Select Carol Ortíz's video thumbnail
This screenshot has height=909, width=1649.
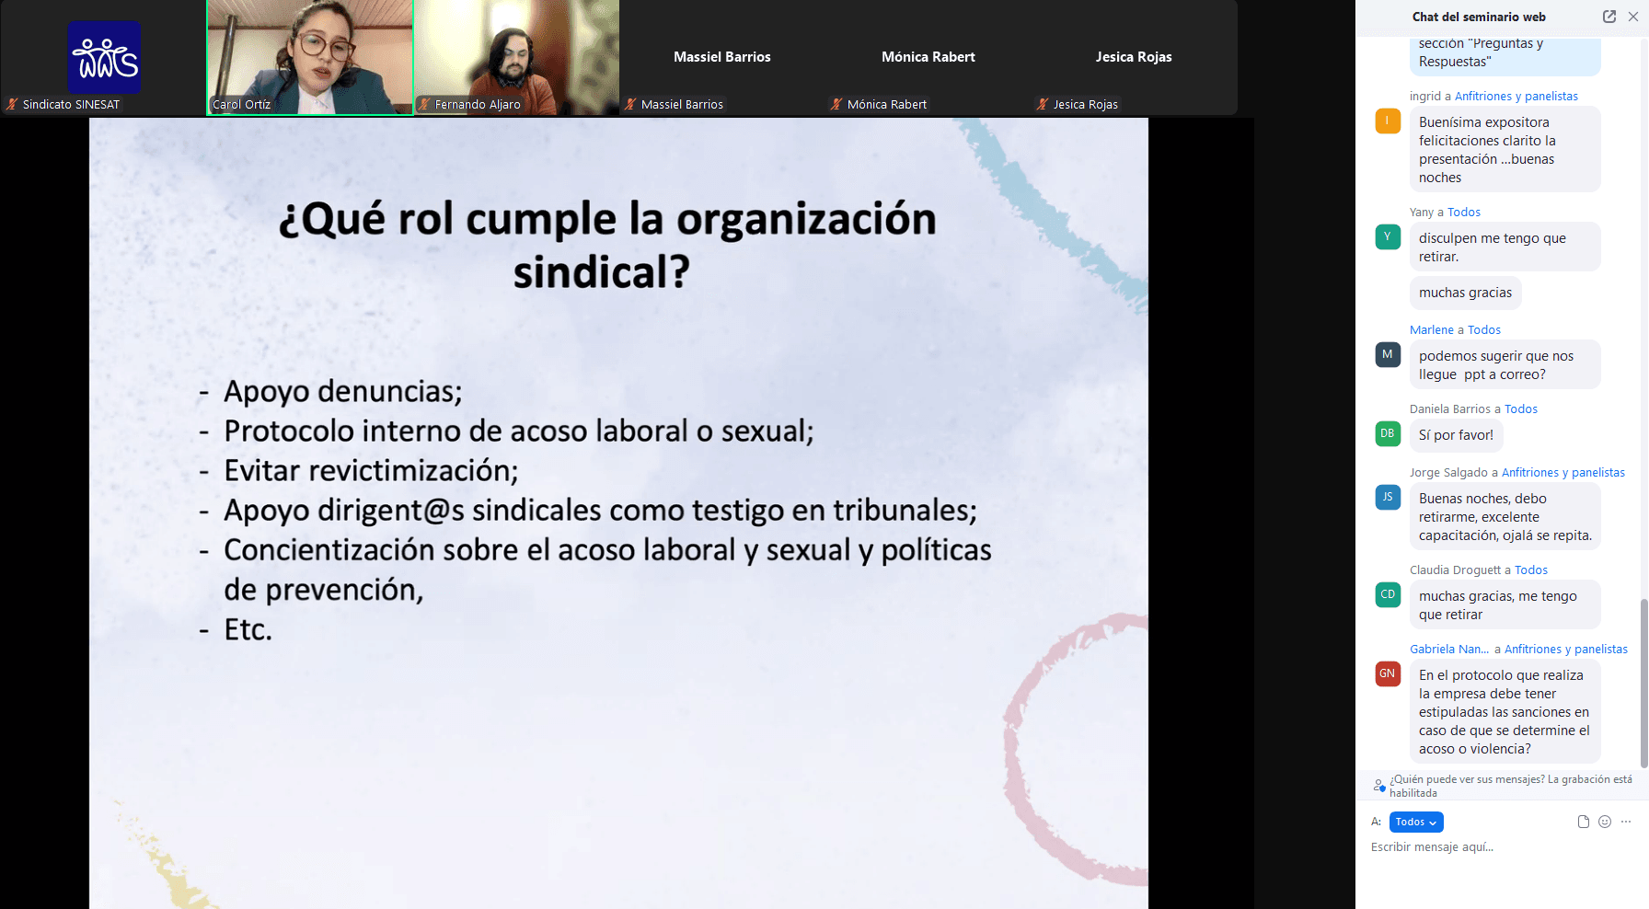310,57
